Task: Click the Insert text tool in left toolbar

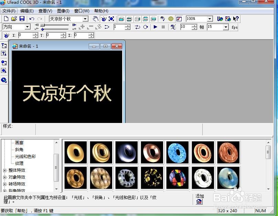Action: [x=4, y=46]
